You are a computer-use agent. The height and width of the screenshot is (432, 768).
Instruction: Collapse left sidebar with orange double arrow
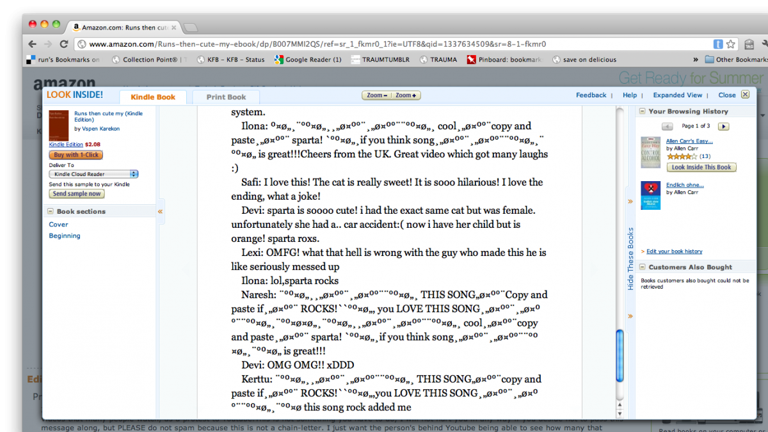(x=160, y=211)
